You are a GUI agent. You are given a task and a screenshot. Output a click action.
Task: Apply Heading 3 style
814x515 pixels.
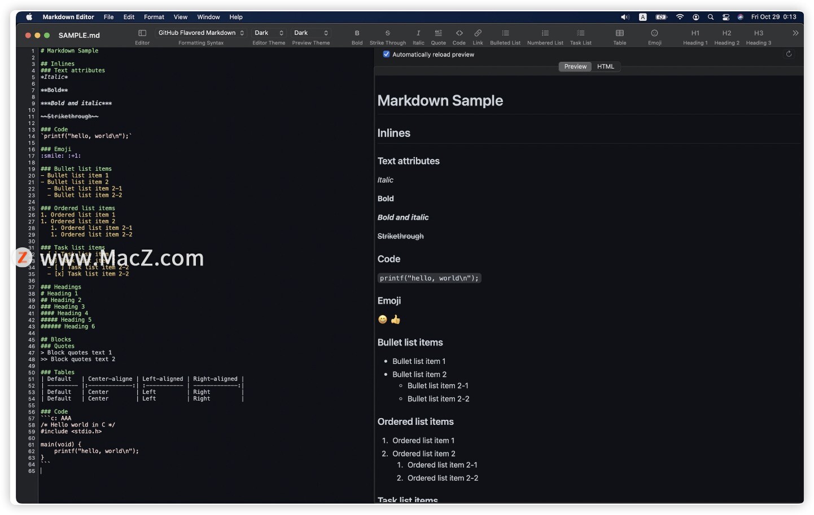pos(758,33)
